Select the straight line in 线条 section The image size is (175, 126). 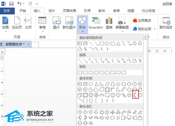pyautogui.click(x=80, y=61)
